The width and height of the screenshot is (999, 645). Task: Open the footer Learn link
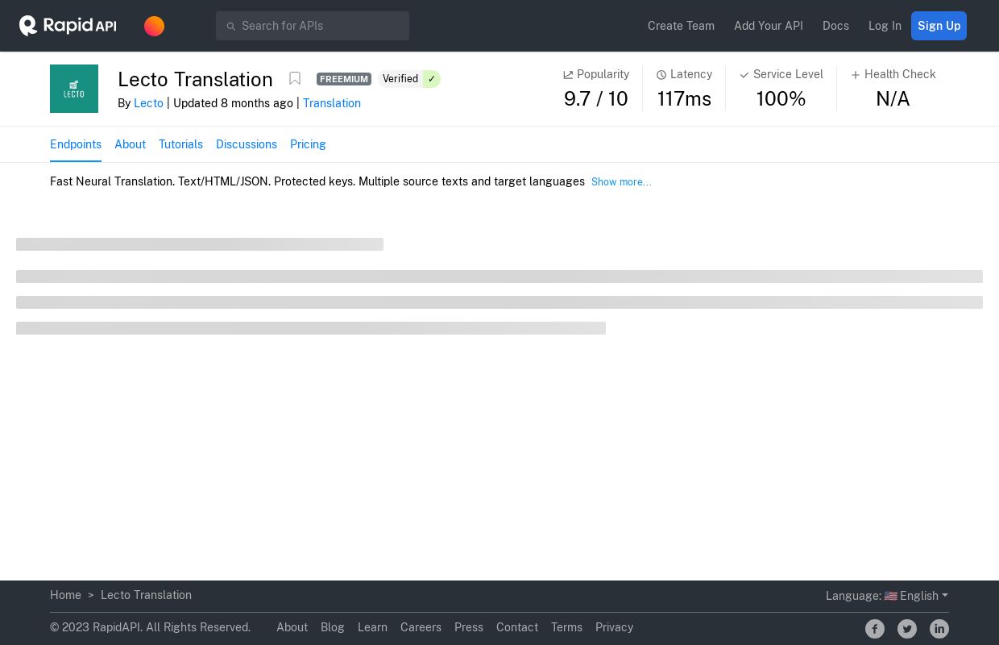[372, 627]
